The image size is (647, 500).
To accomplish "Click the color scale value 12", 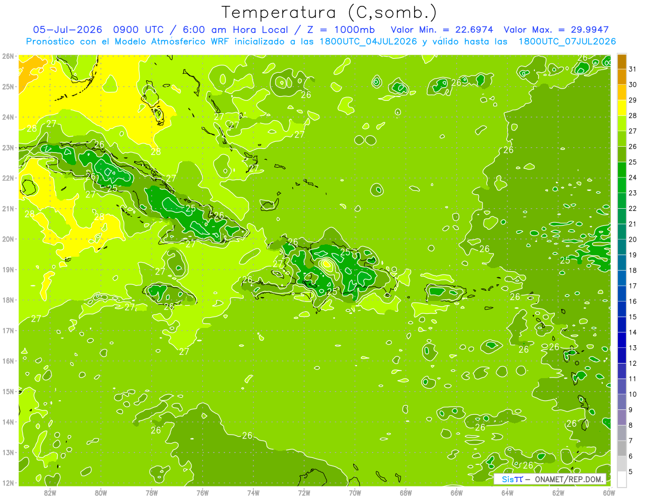I will click(x=633, y=363).
